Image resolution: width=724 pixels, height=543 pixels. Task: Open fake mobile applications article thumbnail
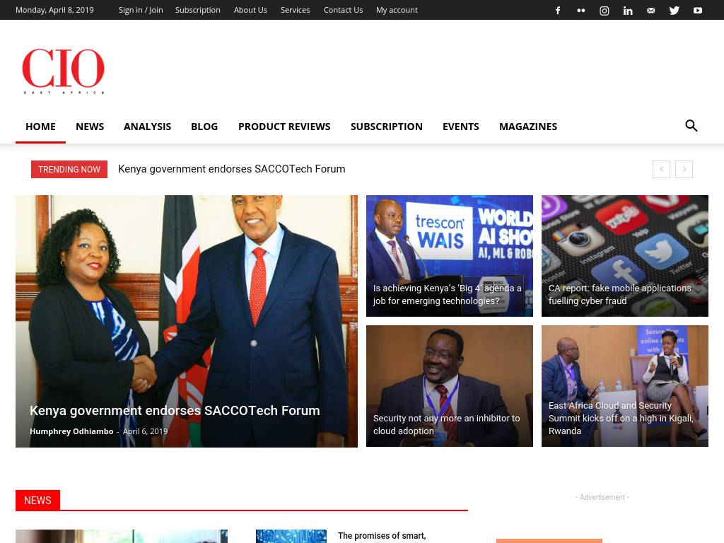[x=625, y=255]
